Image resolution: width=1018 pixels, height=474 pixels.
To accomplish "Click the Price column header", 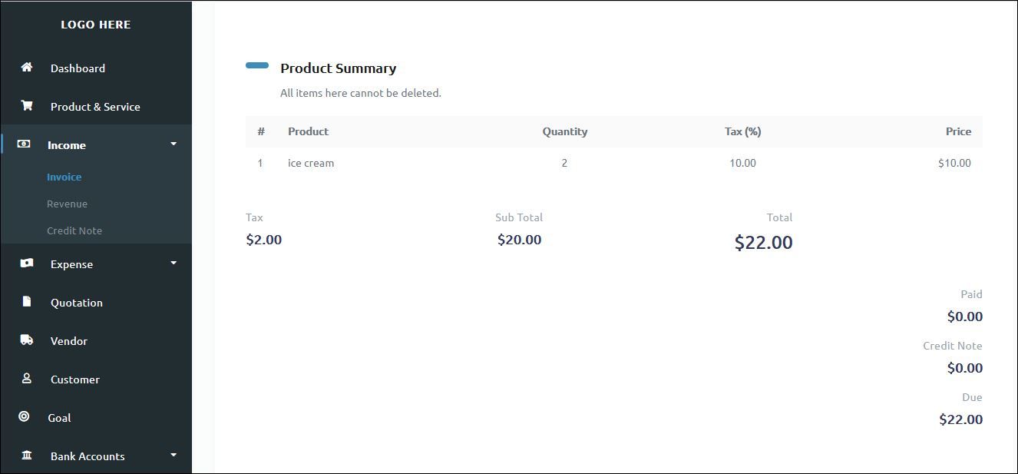I will (x=958, y=131).
